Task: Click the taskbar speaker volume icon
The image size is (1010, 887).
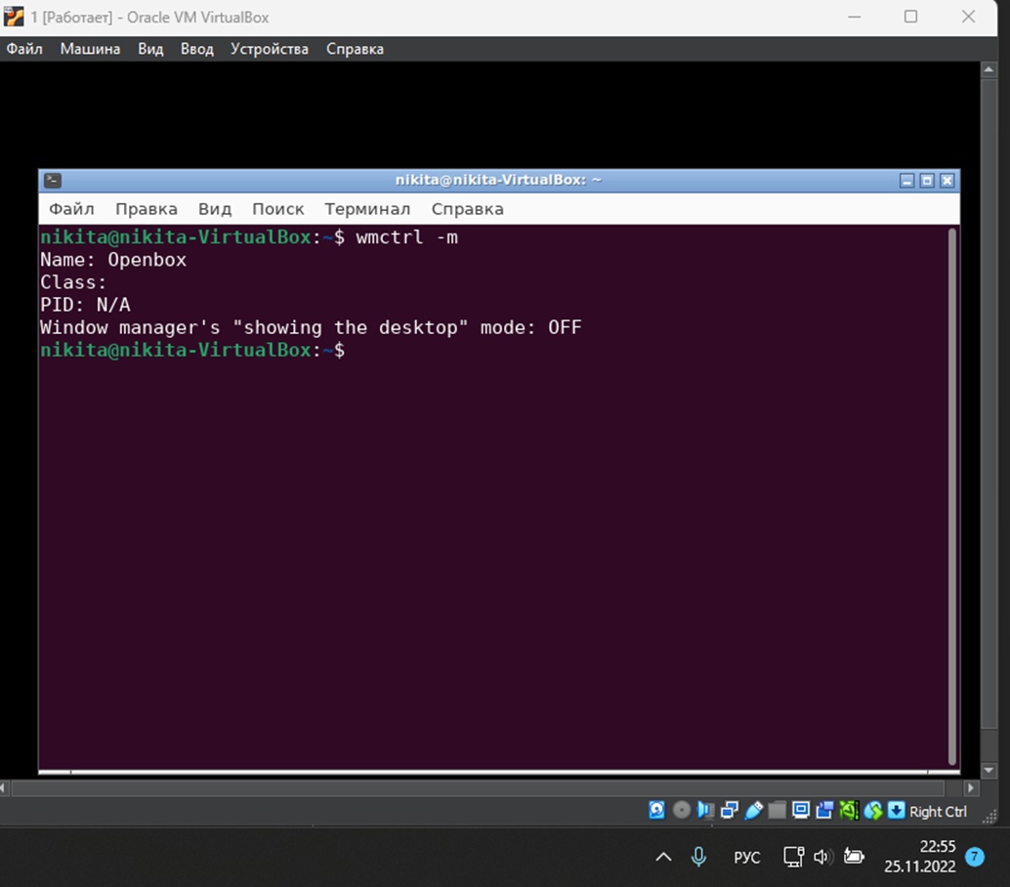Action: (x=821, y=857)
